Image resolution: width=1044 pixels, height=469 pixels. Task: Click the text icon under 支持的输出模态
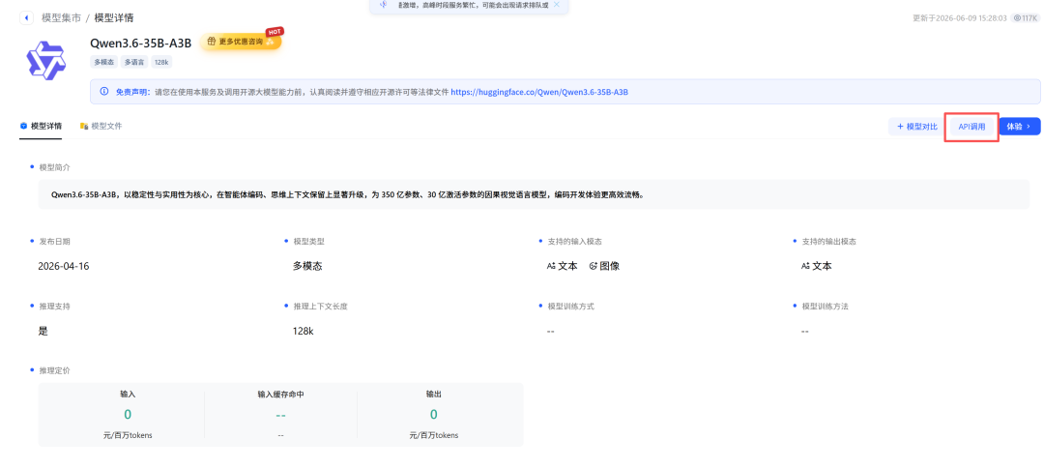[805, 266]
